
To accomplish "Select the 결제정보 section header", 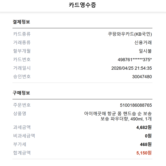I will point(21,22).
